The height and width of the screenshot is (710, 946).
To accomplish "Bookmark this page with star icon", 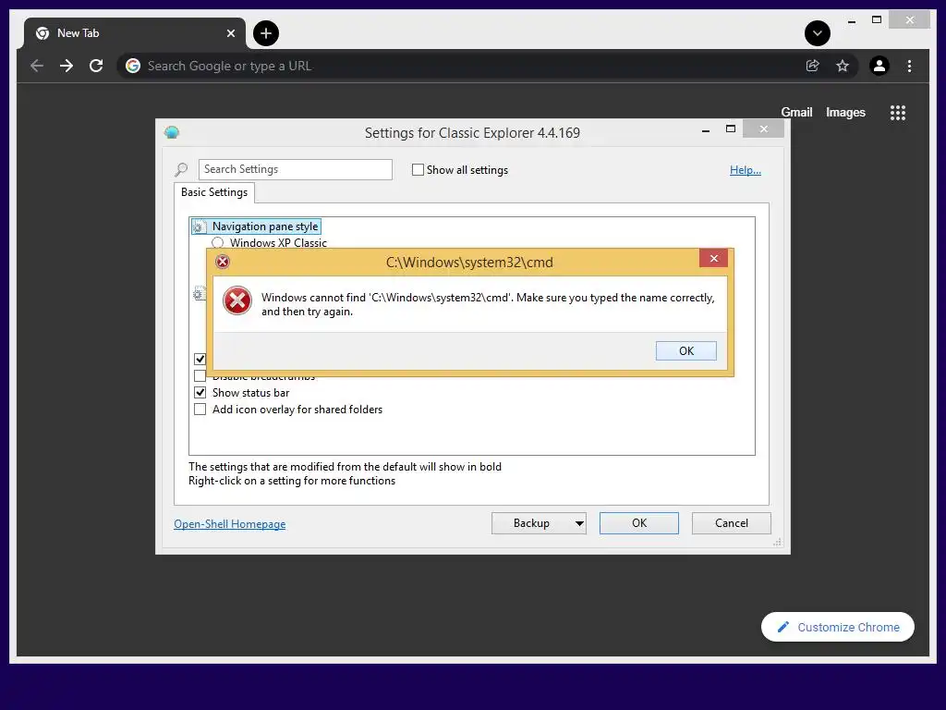I will coord(843,66).
